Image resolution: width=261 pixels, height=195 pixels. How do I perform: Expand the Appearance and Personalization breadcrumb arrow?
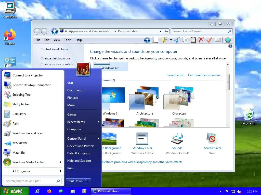tap(115, 31)
